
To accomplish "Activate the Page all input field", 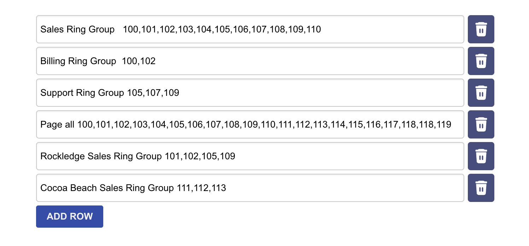I will point(250,124).
